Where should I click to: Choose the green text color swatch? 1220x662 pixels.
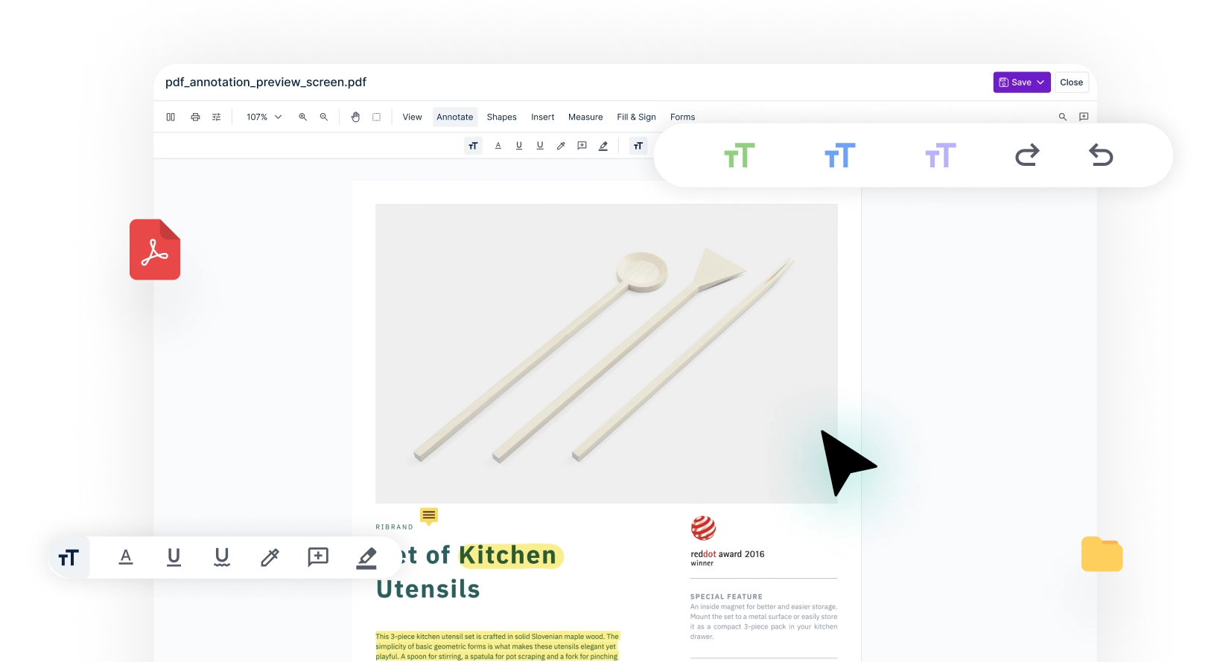point(740,155)
